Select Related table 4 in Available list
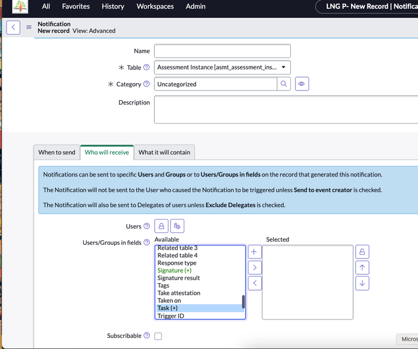The height and width of the screenshot is (349, 418). pos(177,255)
